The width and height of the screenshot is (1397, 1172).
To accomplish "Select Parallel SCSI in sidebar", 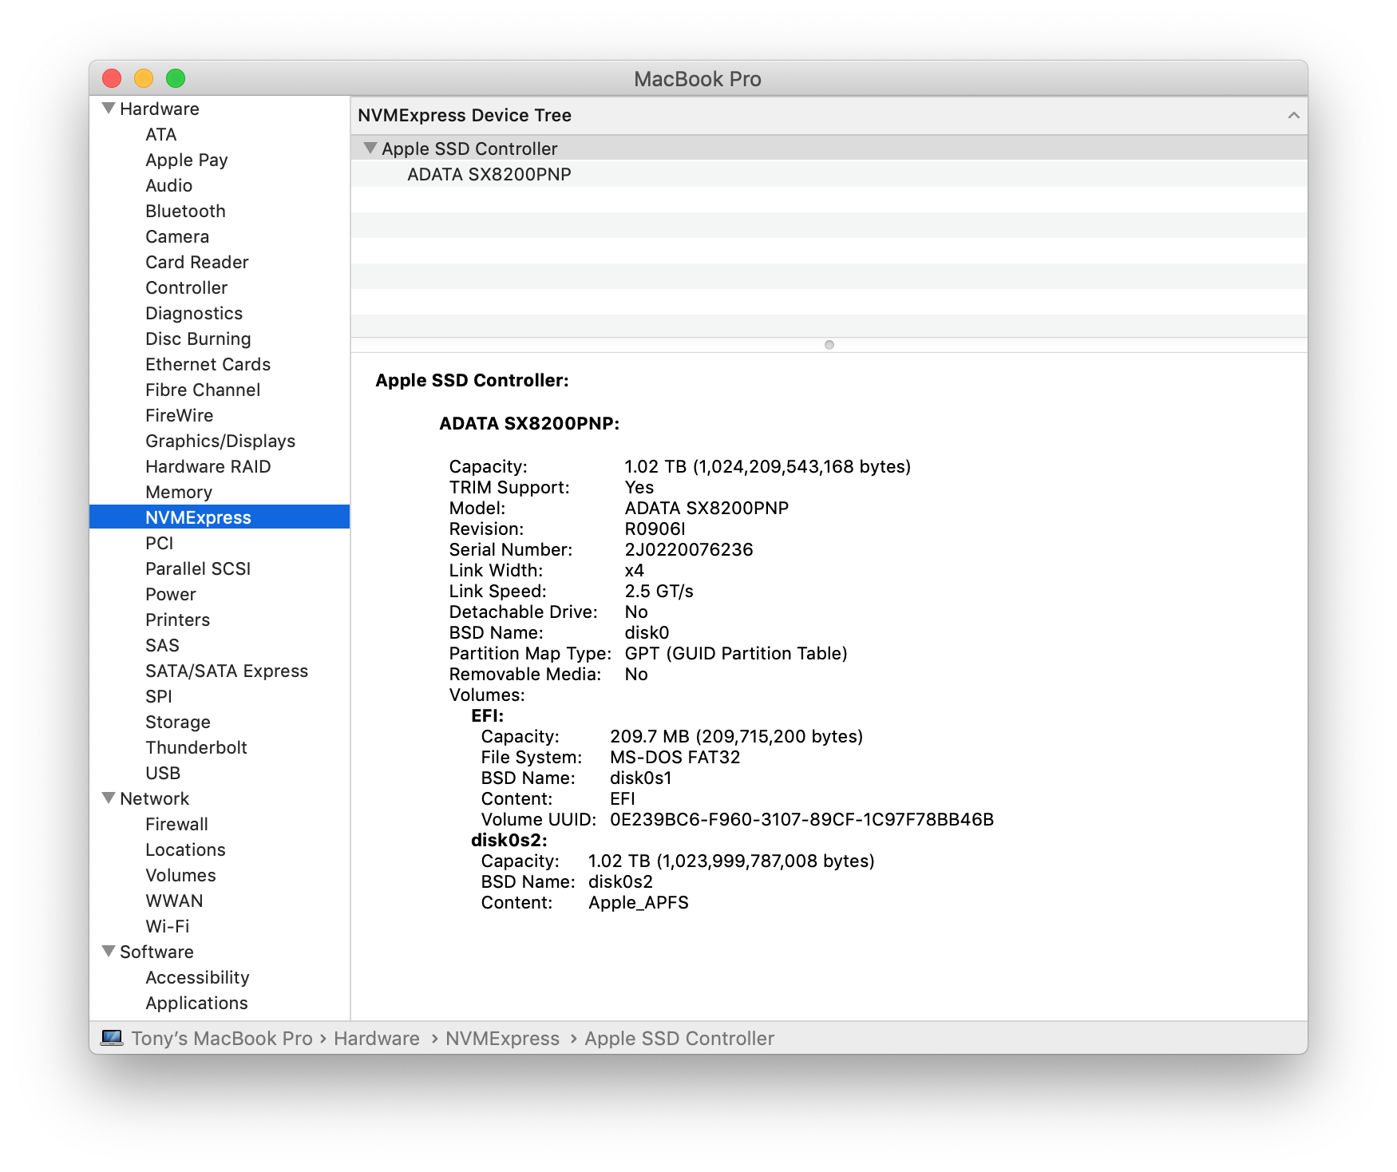I will pyautogui.click(x=198, y=568).
